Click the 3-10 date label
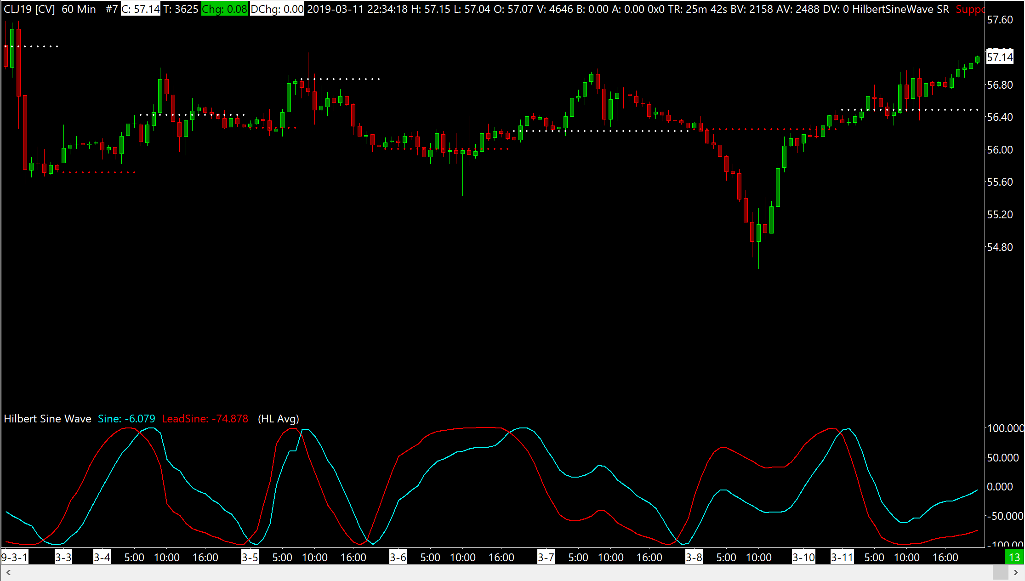Image resolution: width=1025 pixels, height=581 pixels. tap(803, 558)
